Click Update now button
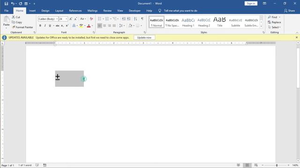The image size is (300, 168). [144, 37]
